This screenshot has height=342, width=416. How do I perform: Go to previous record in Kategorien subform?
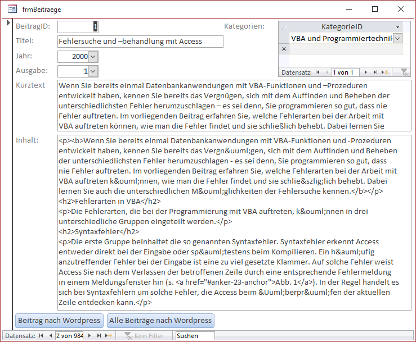pos(327,72)
